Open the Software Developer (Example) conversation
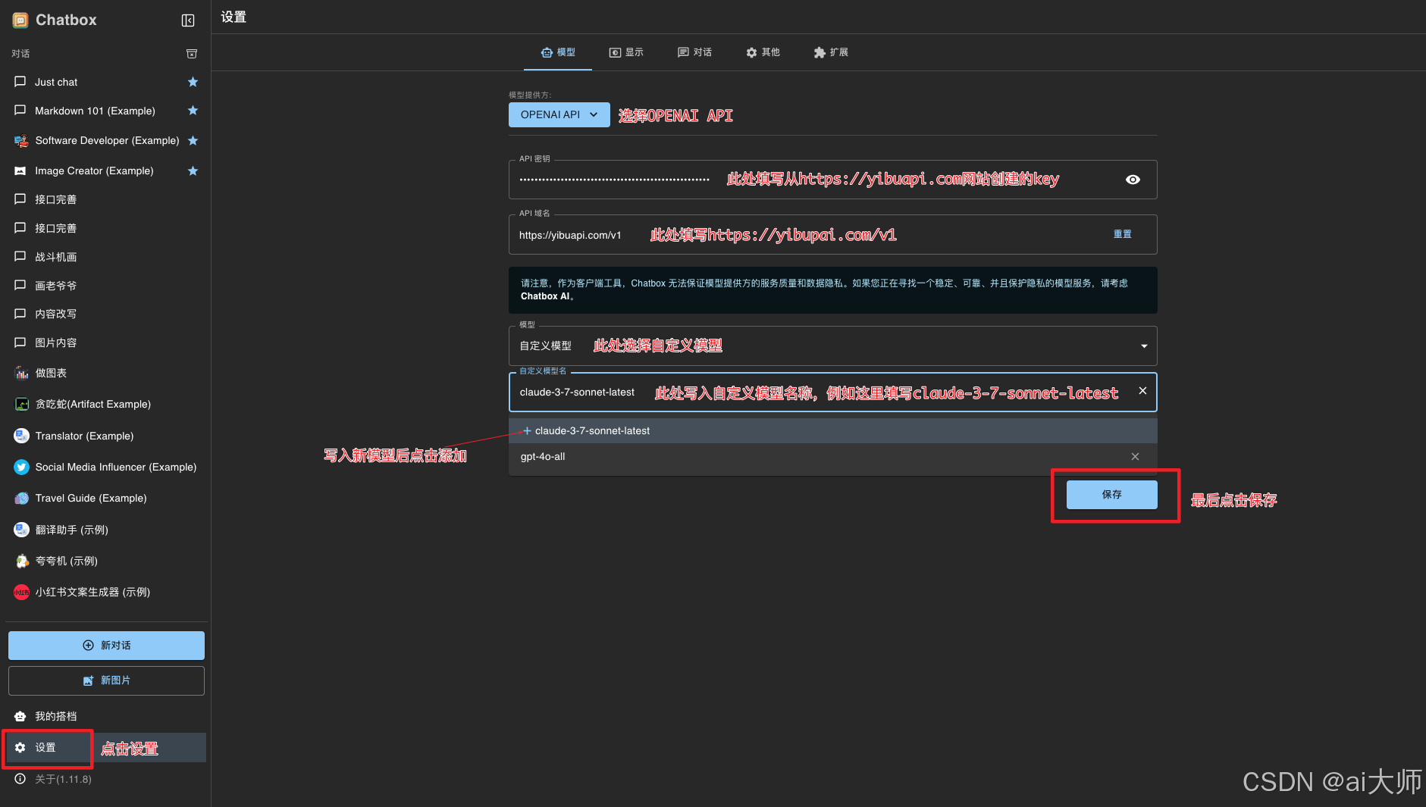Screen dimensions: 1426x807 pos(106,140)
